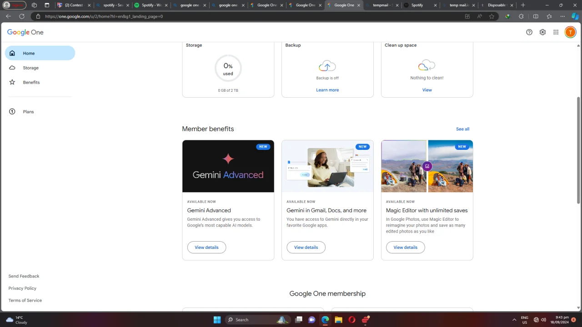Open the Terms of Service link
This screenshot has width=582, height=327.
(x=25, y=301)
